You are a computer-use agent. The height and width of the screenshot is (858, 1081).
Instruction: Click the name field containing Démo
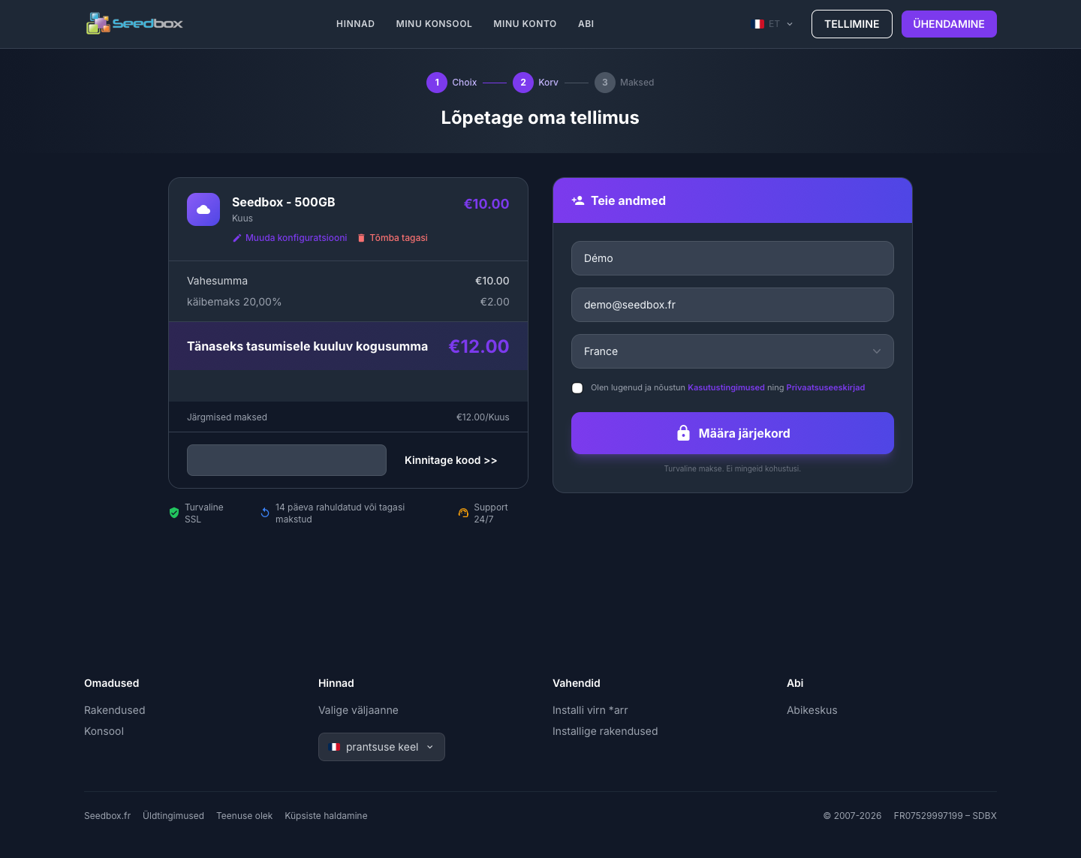[733, 258]
